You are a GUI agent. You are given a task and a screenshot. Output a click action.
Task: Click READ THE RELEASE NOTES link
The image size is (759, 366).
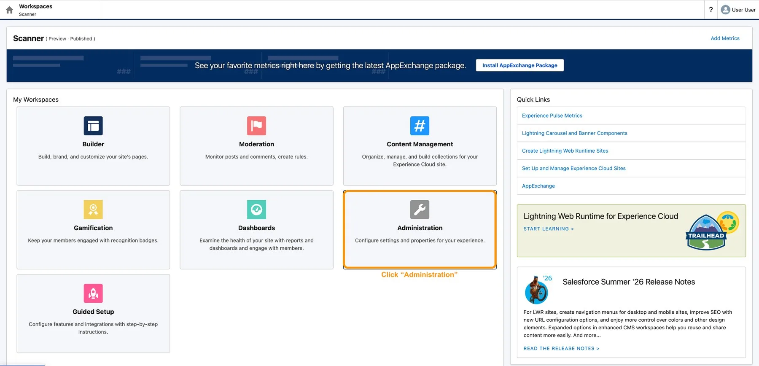click(x=561, y=348)
